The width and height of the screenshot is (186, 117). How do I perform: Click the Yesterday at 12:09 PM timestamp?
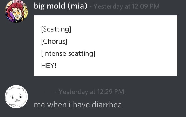click(x=126, y=6)
